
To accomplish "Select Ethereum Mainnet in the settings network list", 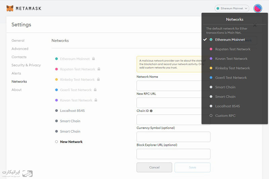I will pos(75,59).
